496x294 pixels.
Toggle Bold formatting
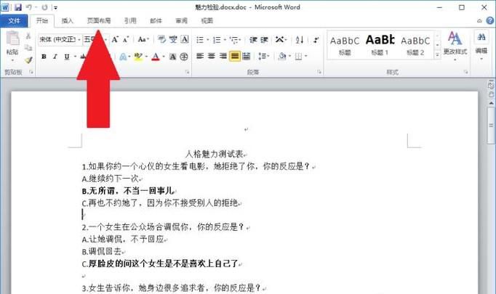(x=44, y=57)
